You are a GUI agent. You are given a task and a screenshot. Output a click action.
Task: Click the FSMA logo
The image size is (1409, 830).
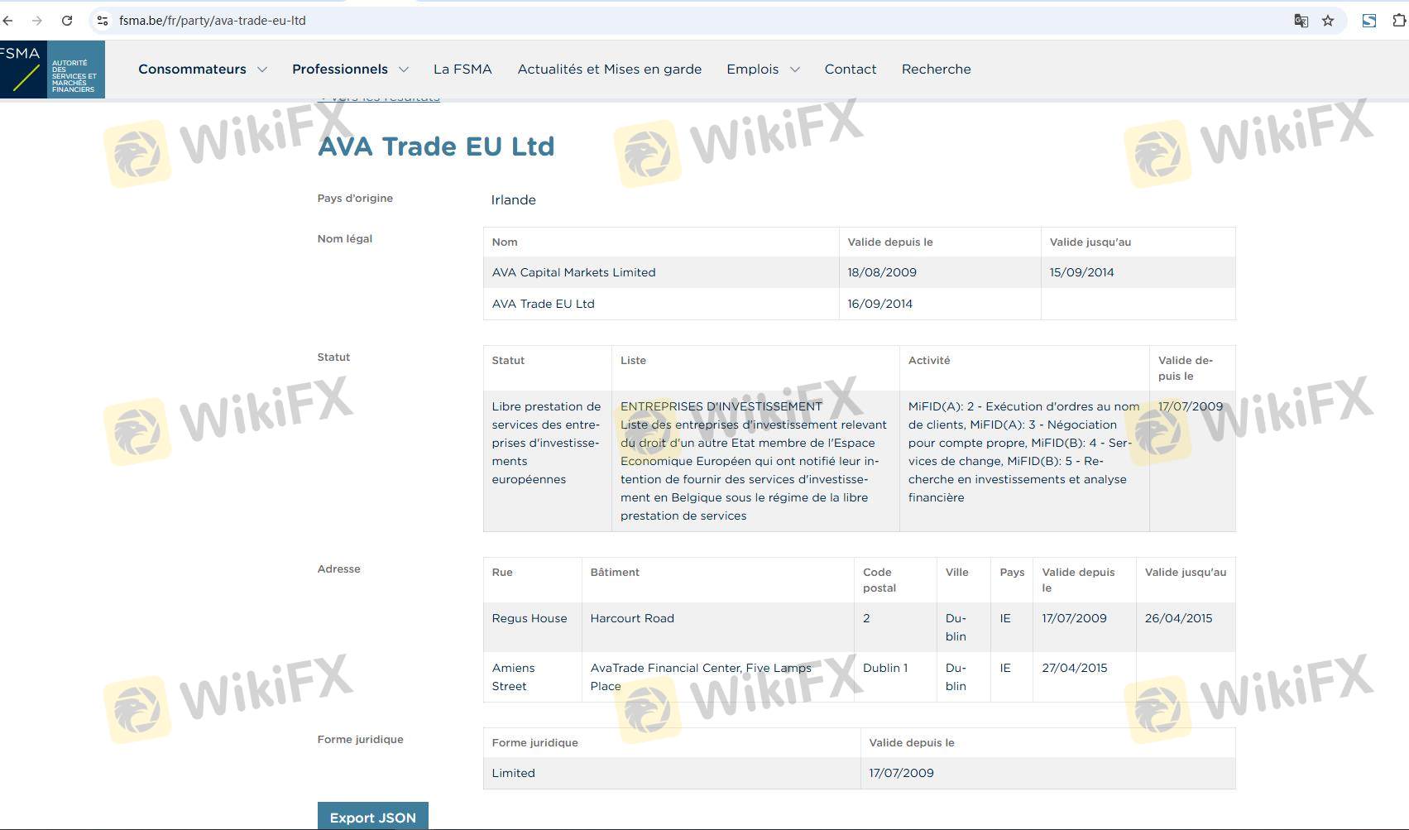click(x=52, y=70)
